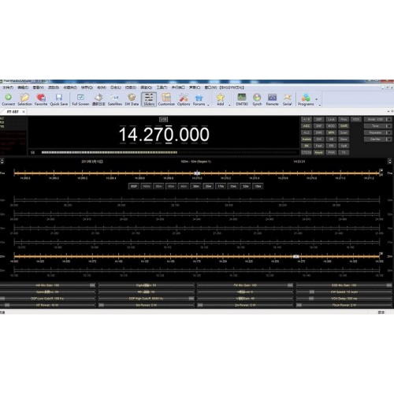This screenshot has width=394, height=394.
Task: Open the first menu in menu bar
Action: [x=8, y=87]
